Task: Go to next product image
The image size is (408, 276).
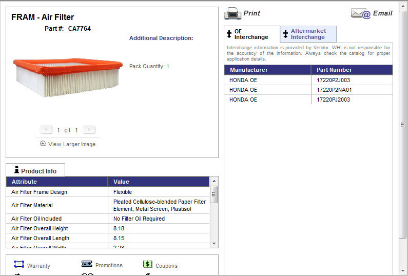Action: [x=89, y=130]
